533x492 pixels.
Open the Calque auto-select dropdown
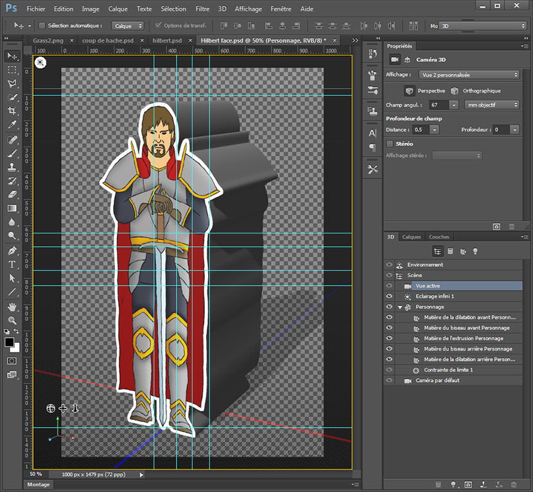coord(128,26)
